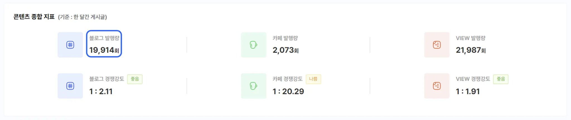Image resolution: width=571 pixels, height=120 pixels.
Task: Select the VIEW 발행량 label
Action: coord(471,38)
